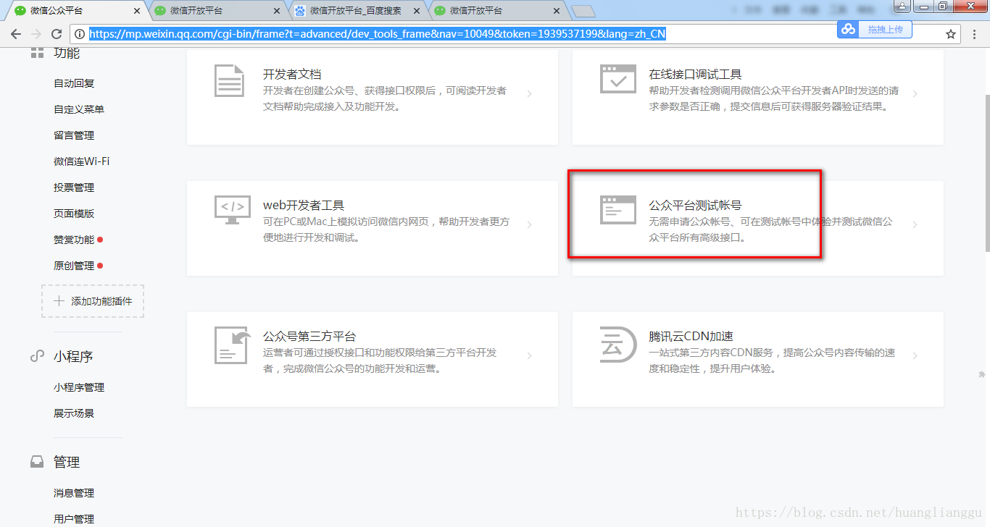Click the 添加功能插件 button
The image size is (990, 527).
pyautogui.click(x=93, y=301)
